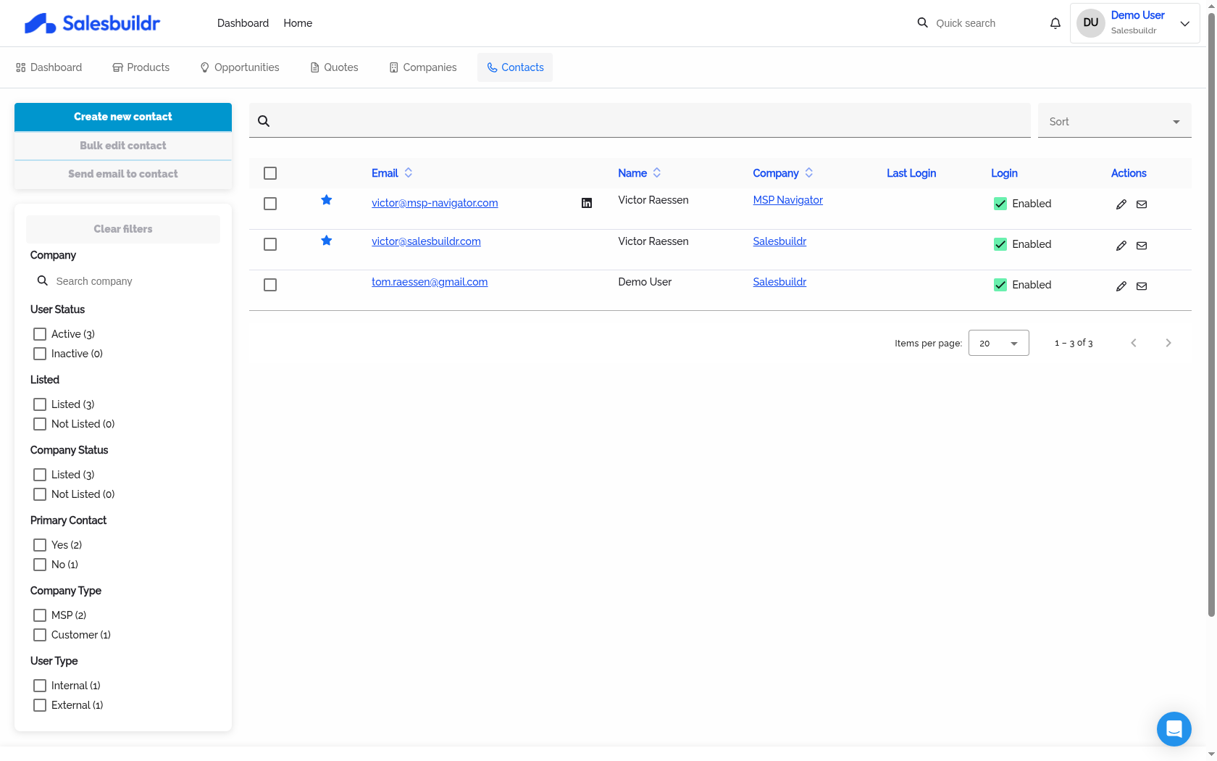Toggle Enabled login for victor@msp-navigator.com

pyautogui.click(x=1000, y=204)
